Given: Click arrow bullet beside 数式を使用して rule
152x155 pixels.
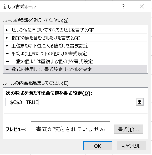Looking at the screenshot, I should click(7, 70).
